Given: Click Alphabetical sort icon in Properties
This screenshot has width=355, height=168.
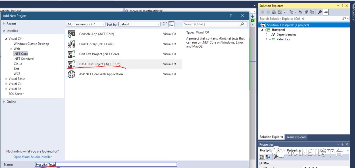Looking at the screenshot, I should pos(268,157).
